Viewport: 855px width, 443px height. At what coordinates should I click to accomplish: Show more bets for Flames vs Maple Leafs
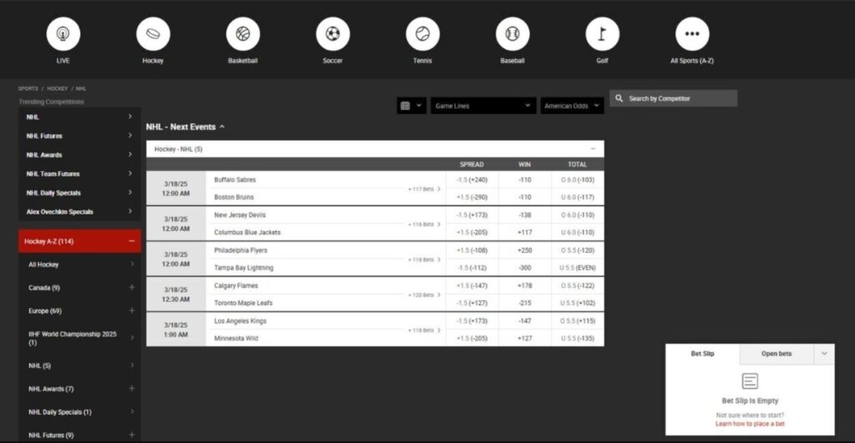pos(424,294)
